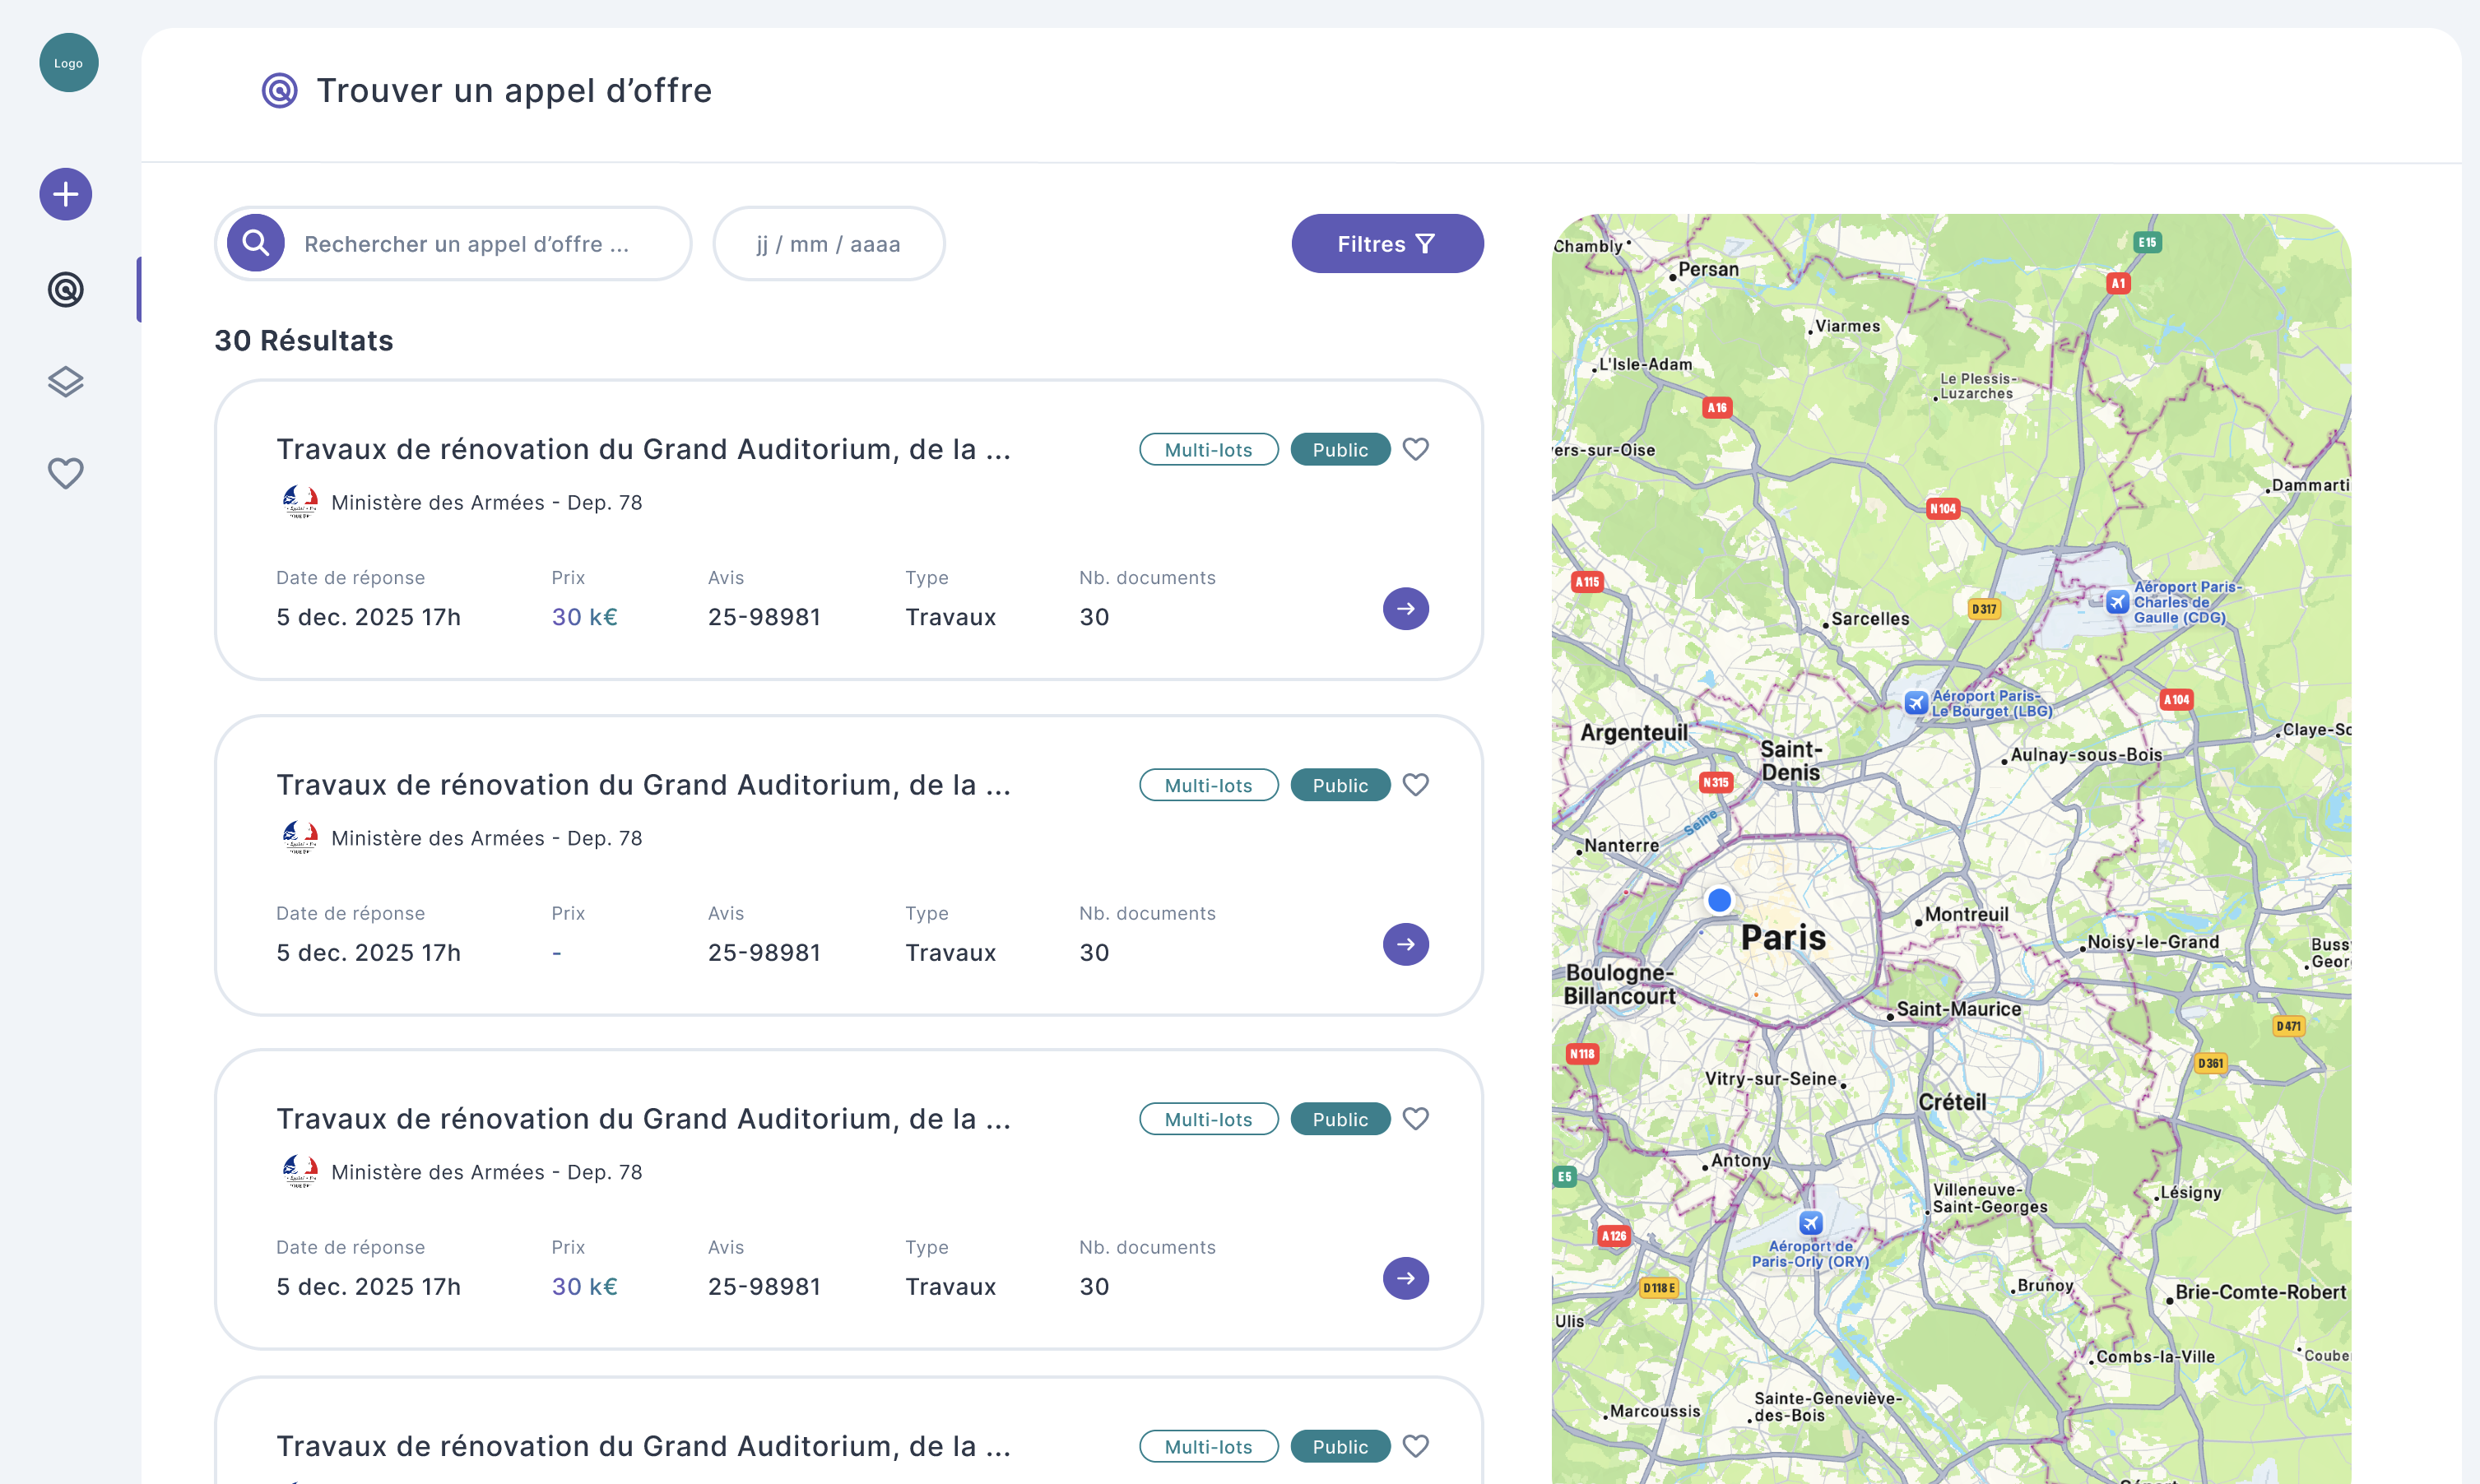
Task: Open the target icon in the sidebar
Action: 66,290
